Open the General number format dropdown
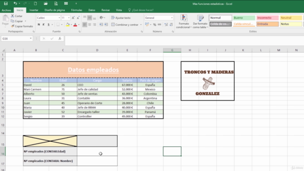 point(172,18)
